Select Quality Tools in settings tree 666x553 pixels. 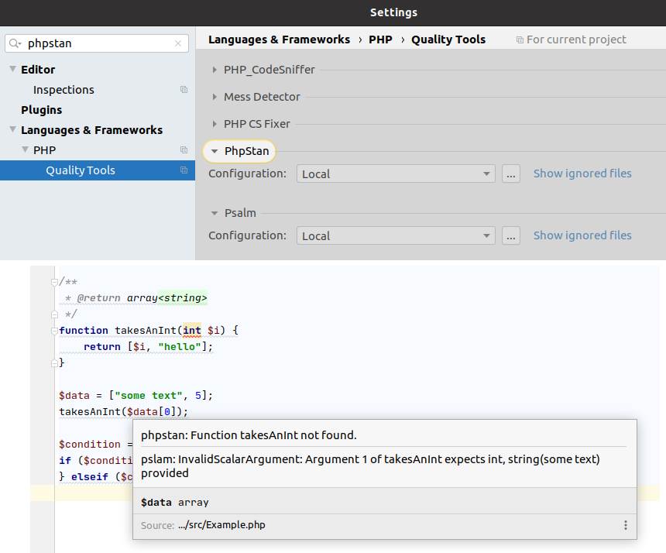click(x=81, y=170)
